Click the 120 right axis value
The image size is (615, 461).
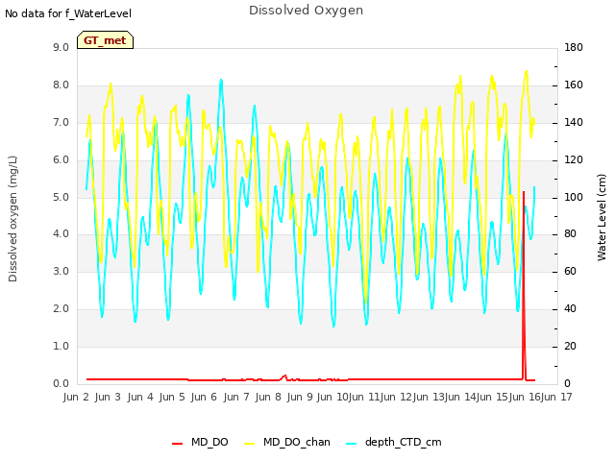[x=574, y=160]
